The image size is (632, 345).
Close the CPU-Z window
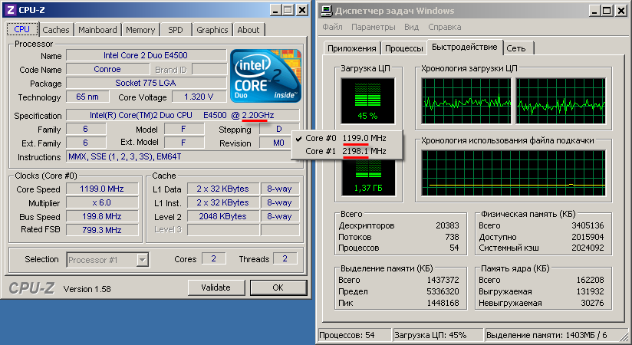pyautogui.click(x=301, y=9)
